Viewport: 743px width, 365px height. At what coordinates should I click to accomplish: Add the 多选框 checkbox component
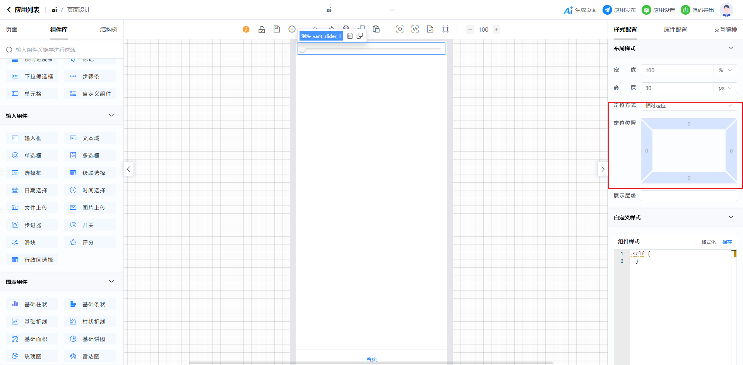(x=90, y=156)
